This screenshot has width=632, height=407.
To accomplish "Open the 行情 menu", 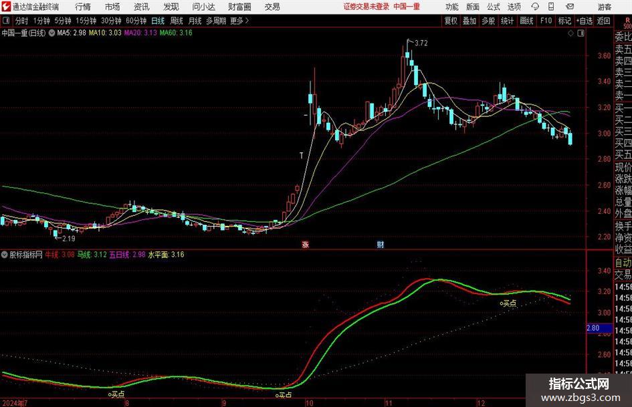I will pos(83,7).
